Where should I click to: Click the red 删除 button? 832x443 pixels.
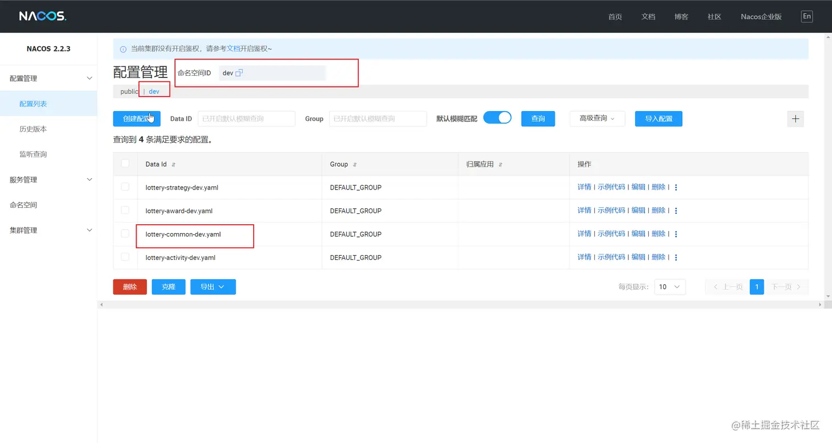click(130, 287)
